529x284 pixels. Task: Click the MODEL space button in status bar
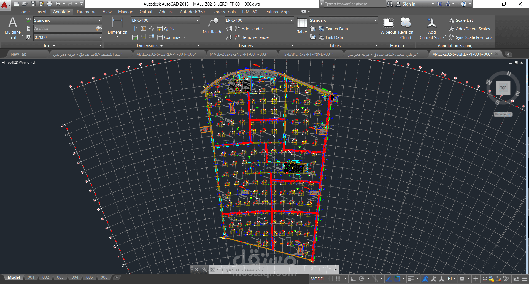pyautogui.click(x=317, y=279)
